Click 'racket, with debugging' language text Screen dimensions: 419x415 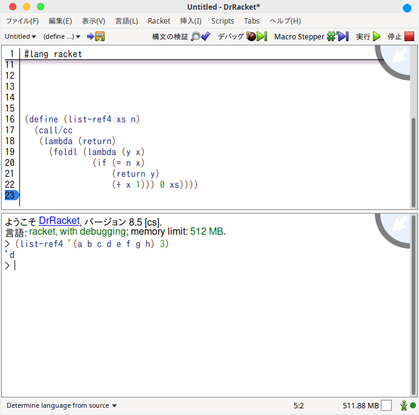[78, 232]
